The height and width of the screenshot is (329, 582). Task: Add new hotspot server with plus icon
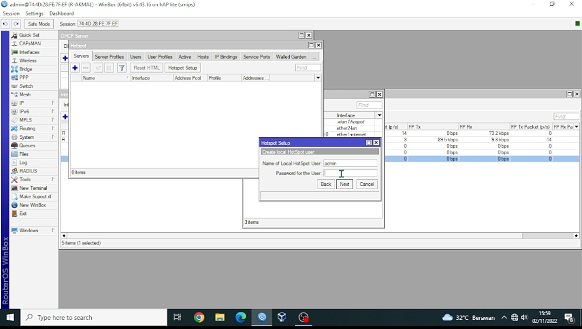click(x=75, y=68)
